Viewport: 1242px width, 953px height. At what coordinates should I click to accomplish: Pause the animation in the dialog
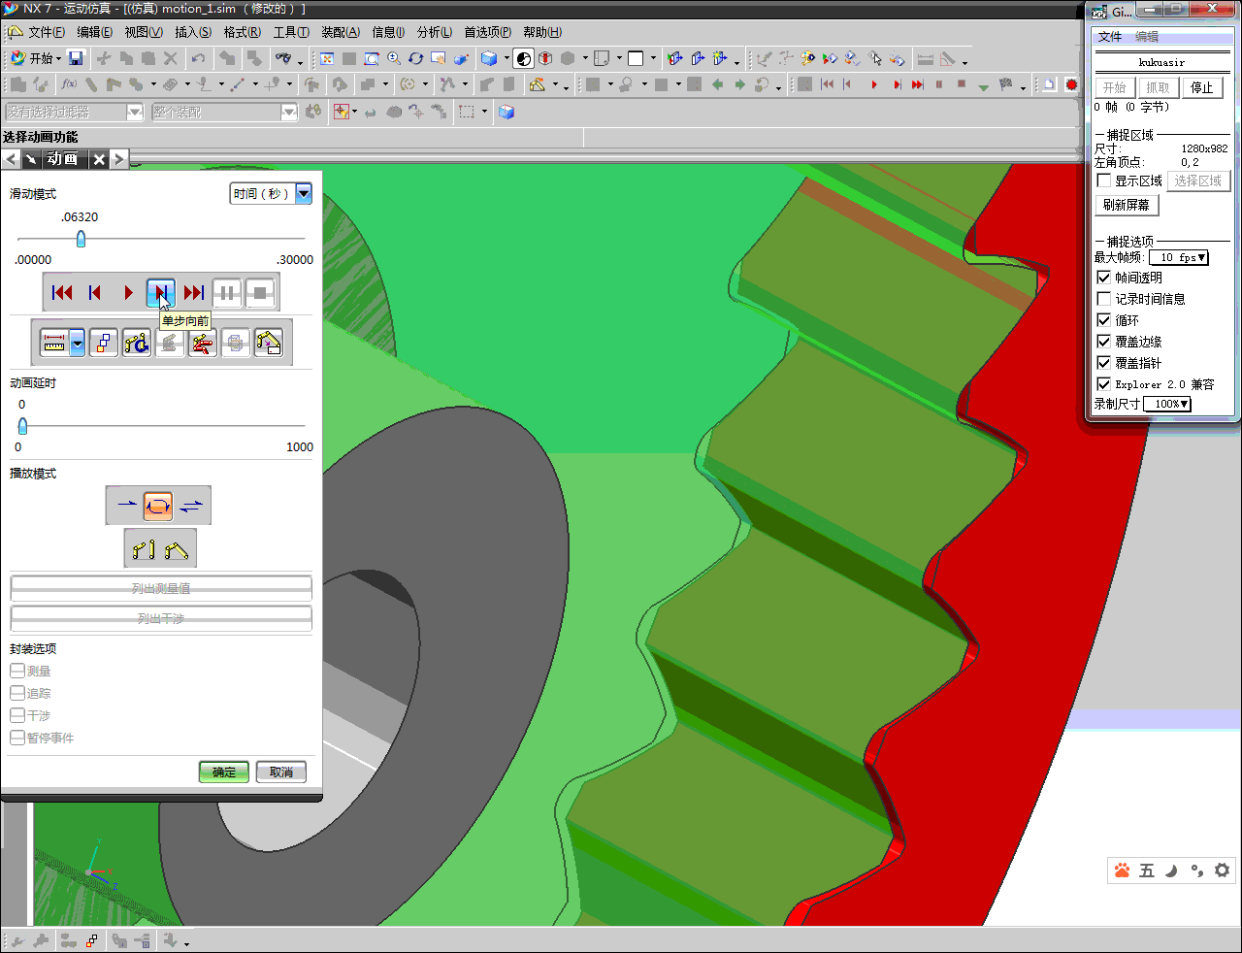pos(227,292)
